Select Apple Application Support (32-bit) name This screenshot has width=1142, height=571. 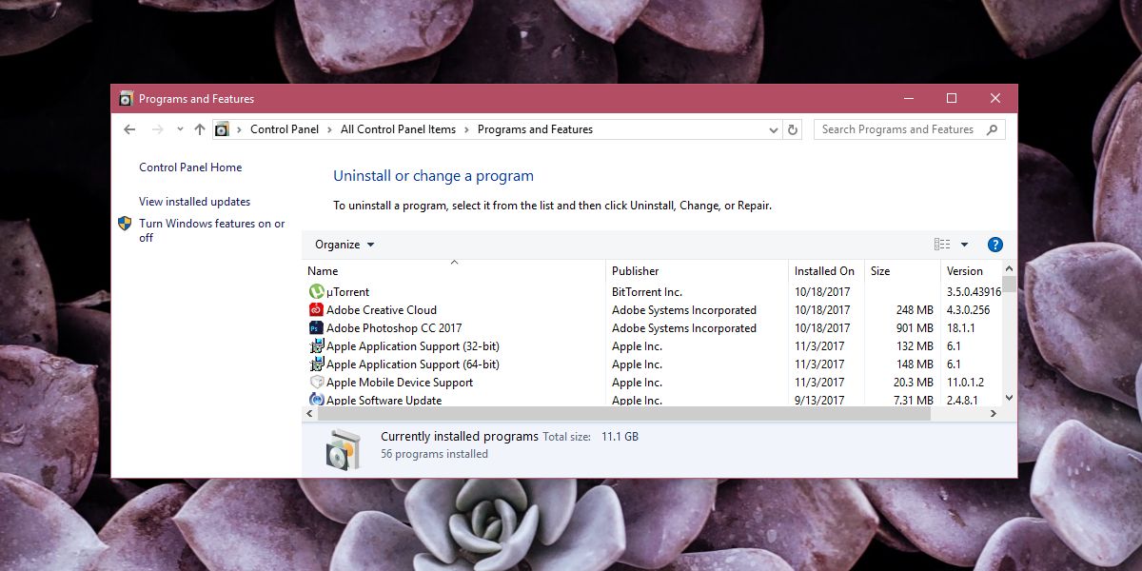pyautogui.click(x=413, y=346)
